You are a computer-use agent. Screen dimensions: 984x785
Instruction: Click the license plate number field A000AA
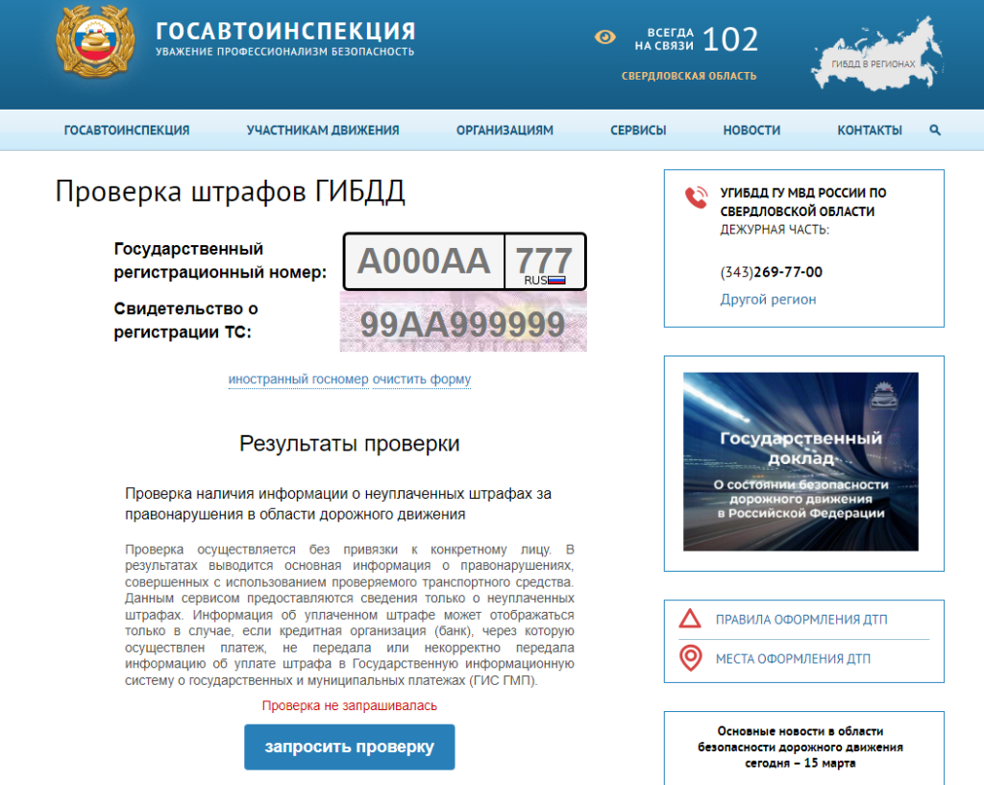(424, 261)
